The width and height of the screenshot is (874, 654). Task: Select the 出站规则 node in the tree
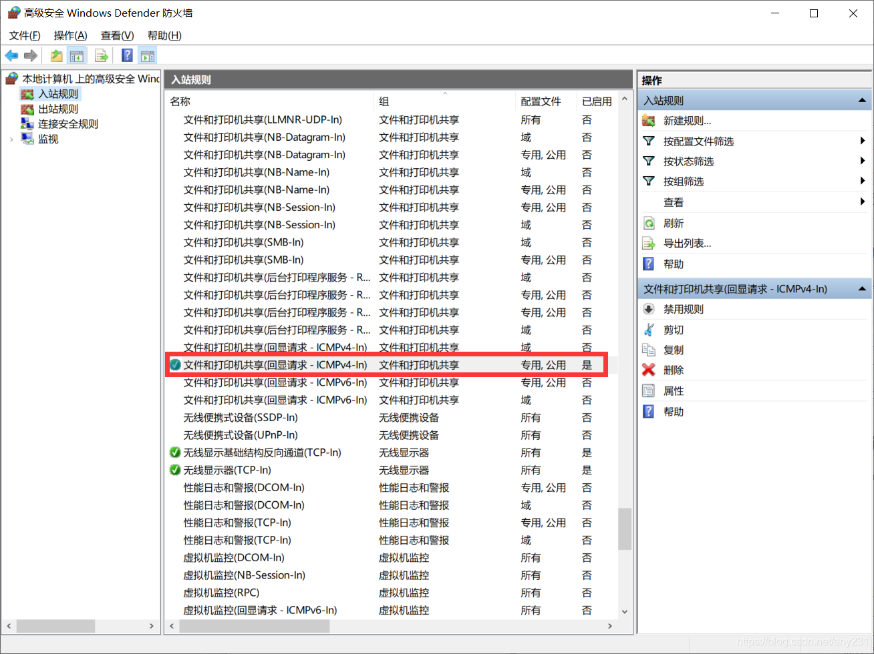[x=58, y=109]
